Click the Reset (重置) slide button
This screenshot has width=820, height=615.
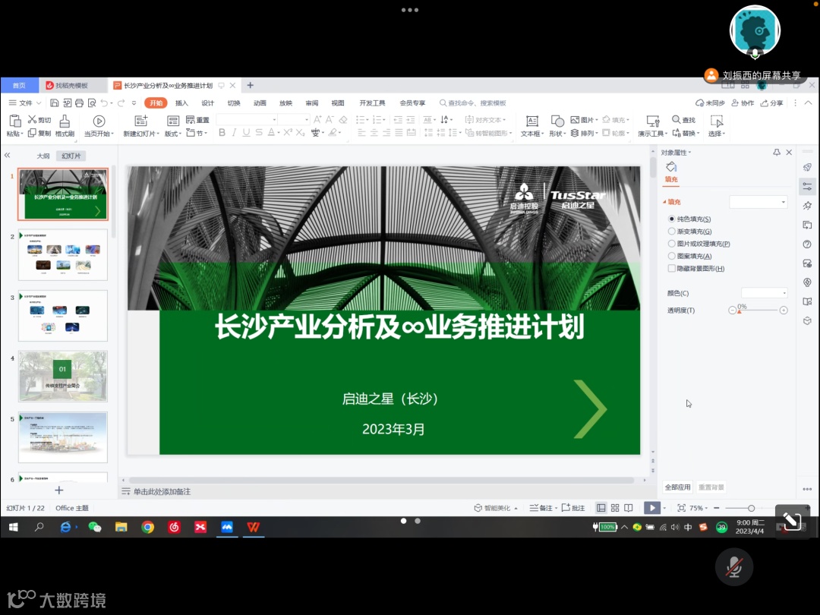click(197, 120)
